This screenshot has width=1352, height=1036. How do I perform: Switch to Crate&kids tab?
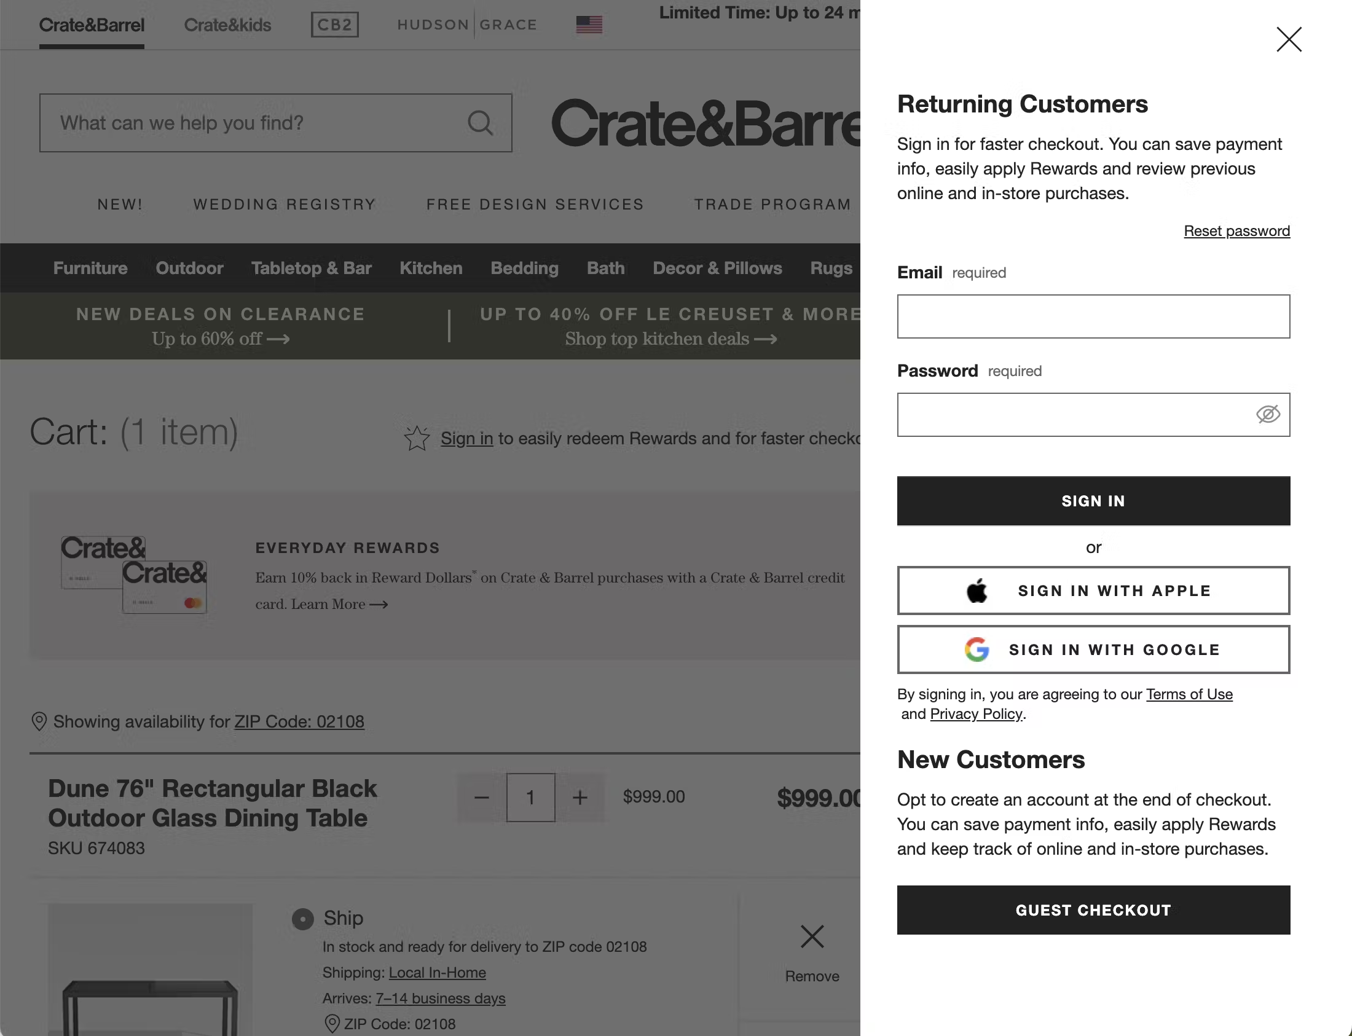click(227, 25)
